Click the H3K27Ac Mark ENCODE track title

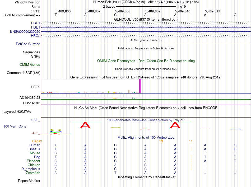tap(146, 108)
